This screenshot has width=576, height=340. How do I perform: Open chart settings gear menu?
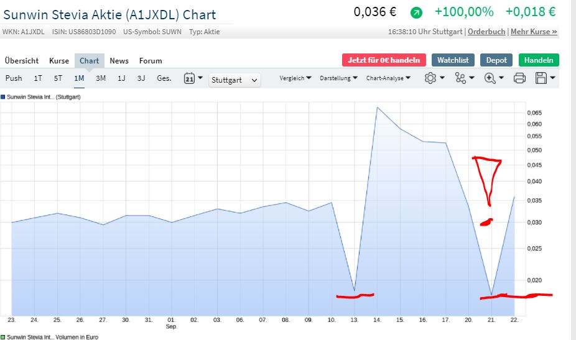click(x=434, y=78)
